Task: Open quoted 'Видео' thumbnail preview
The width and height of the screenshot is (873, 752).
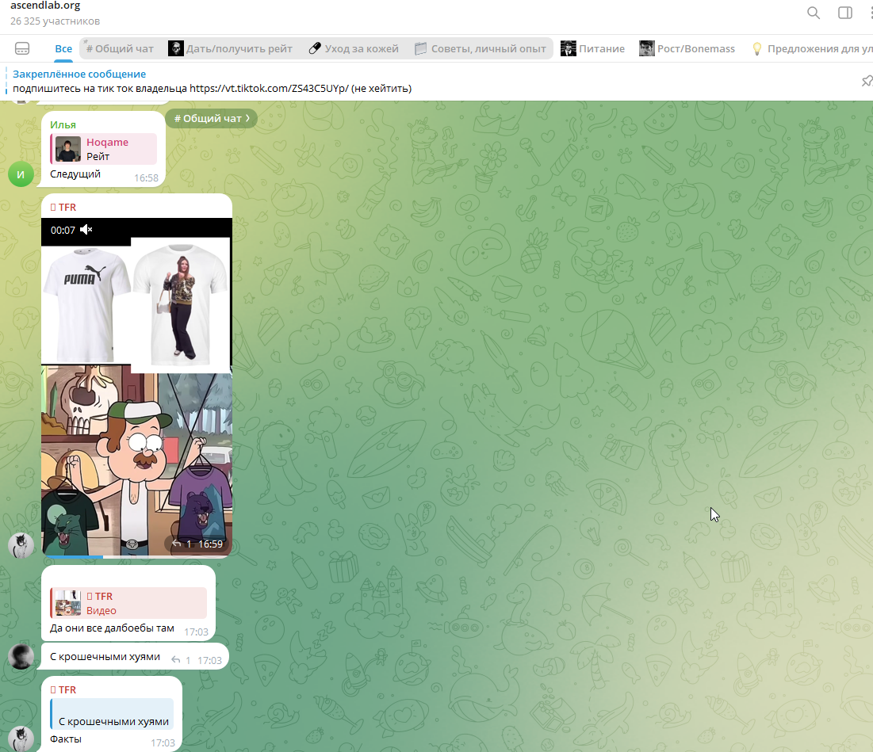Action: coord(68,603)
